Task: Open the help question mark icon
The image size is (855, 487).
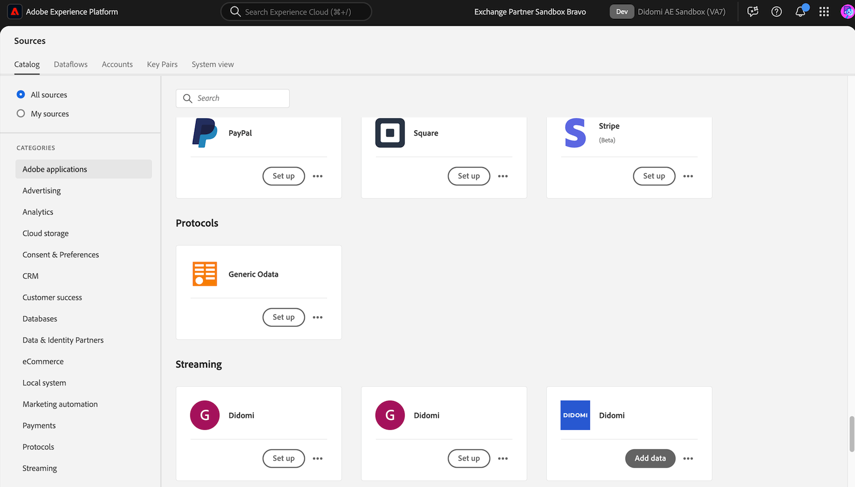Action: click(x=777, y=12)
